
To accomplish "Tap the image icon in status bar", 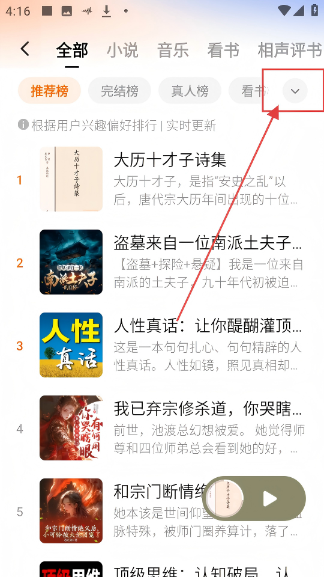I will 67,11.
